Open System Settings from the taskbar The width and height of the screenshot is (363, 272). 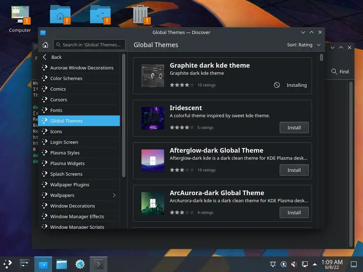24,264
